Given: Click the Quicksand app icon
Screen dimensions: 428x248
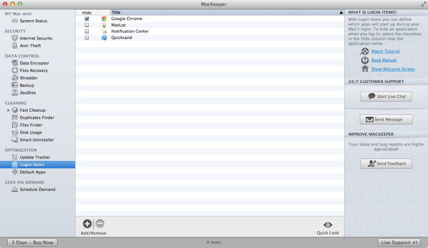Looking at the screenshot, I should point(104,38).
